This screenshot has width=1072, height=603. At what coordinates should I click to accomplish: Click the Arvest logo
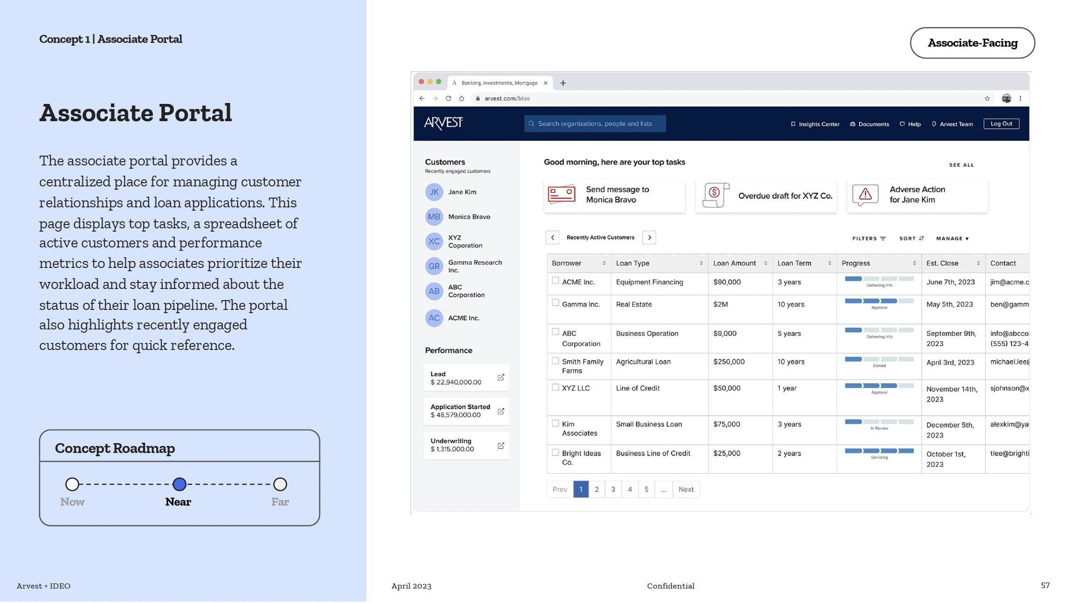click(443, 123)
